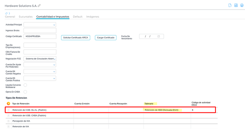
Task: Click the Fecha De Vencimiento date field
Action: pyautogui.click(x=151, y=36)
